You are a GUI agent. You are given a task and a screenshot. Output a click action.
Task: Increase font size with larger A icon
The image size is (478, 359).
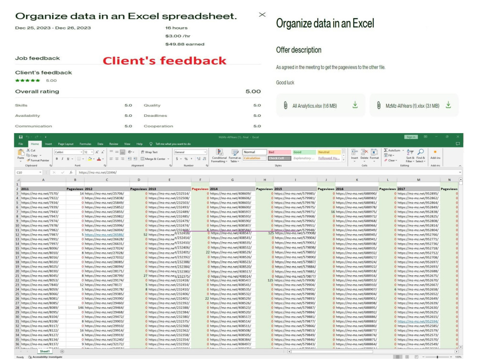pos(97,152)
